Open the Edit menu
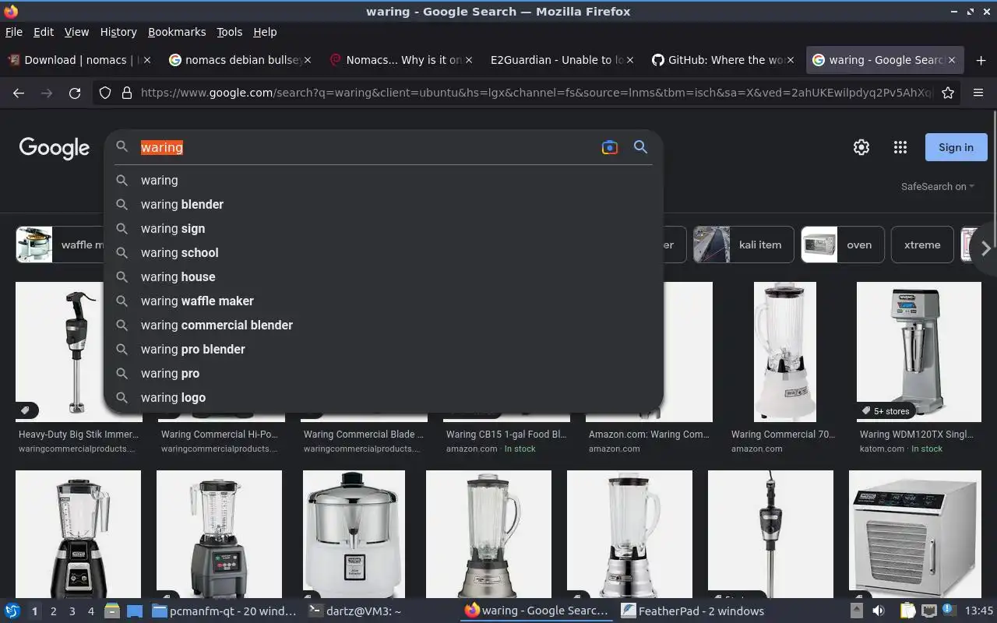Screen dimensions: 997x623 [x=44, y=32]
